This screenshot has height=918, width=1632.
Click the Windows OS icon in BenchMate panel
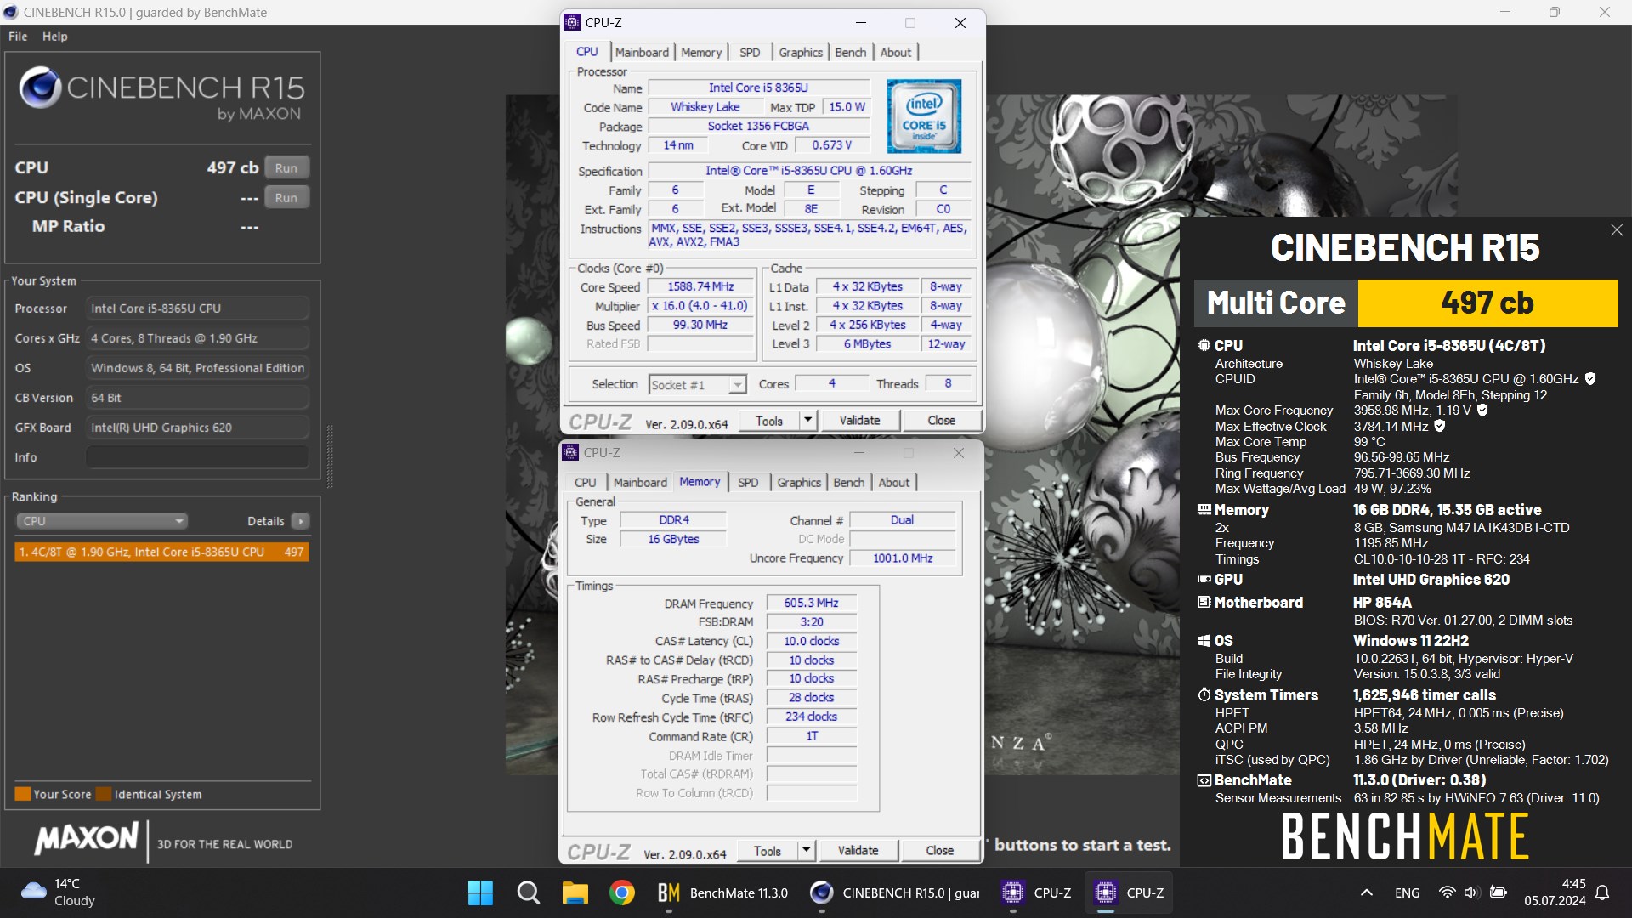[x=1204, y=641]
